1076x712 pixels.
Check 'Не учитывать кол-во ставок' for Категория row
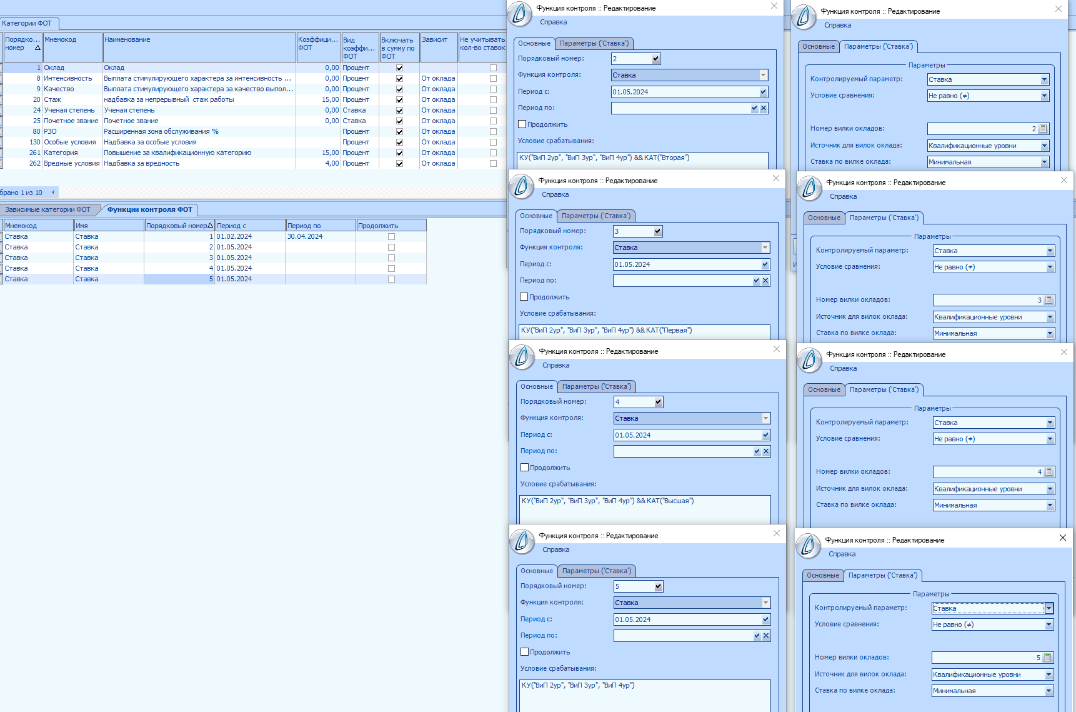pos(494,153)
